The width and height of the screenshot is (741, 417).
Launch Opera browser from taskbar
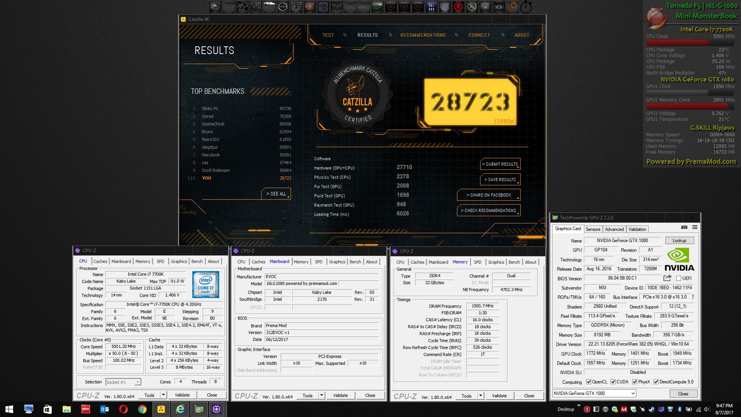point(123,409)
